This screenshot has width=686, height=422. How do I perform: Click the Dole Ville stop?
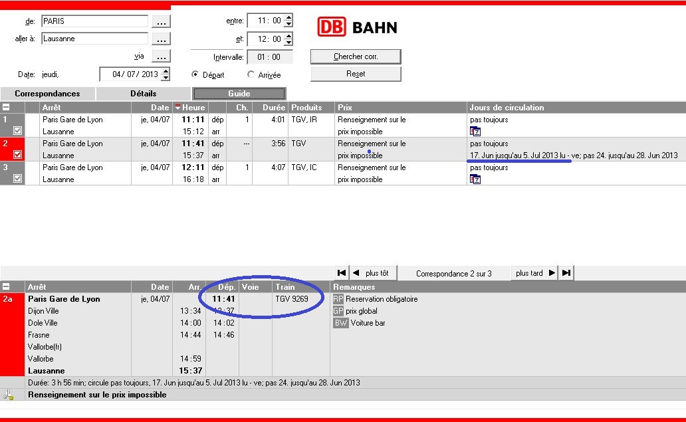pyautogui.click(x=43, y=323)
